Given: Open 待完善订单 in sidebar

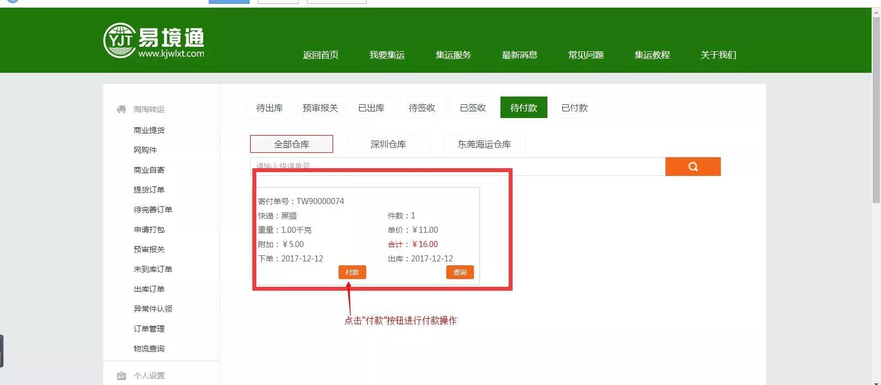Looking at the screenshot, I should click(x=153, y=210).
